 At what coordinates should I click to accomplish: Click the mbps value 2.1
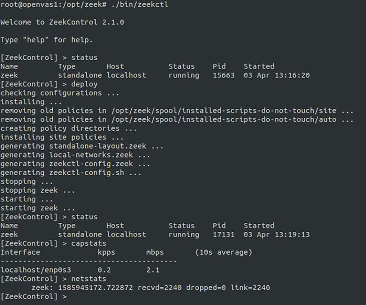(153, 270)
